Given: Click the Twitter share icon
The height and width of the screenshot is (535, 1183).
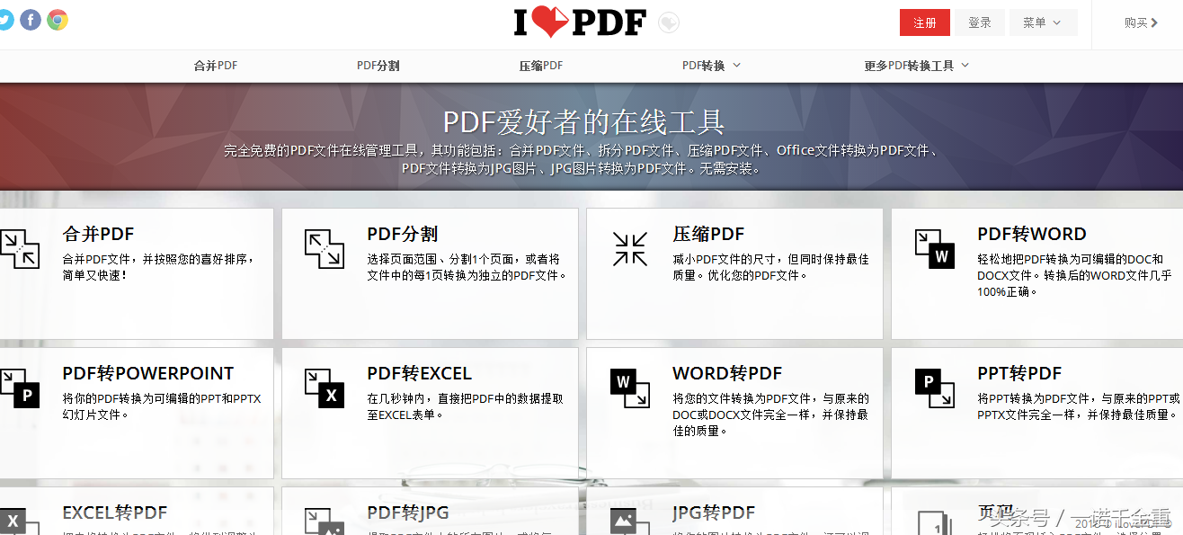Looking at the screenshot, I should click(5, 20).
